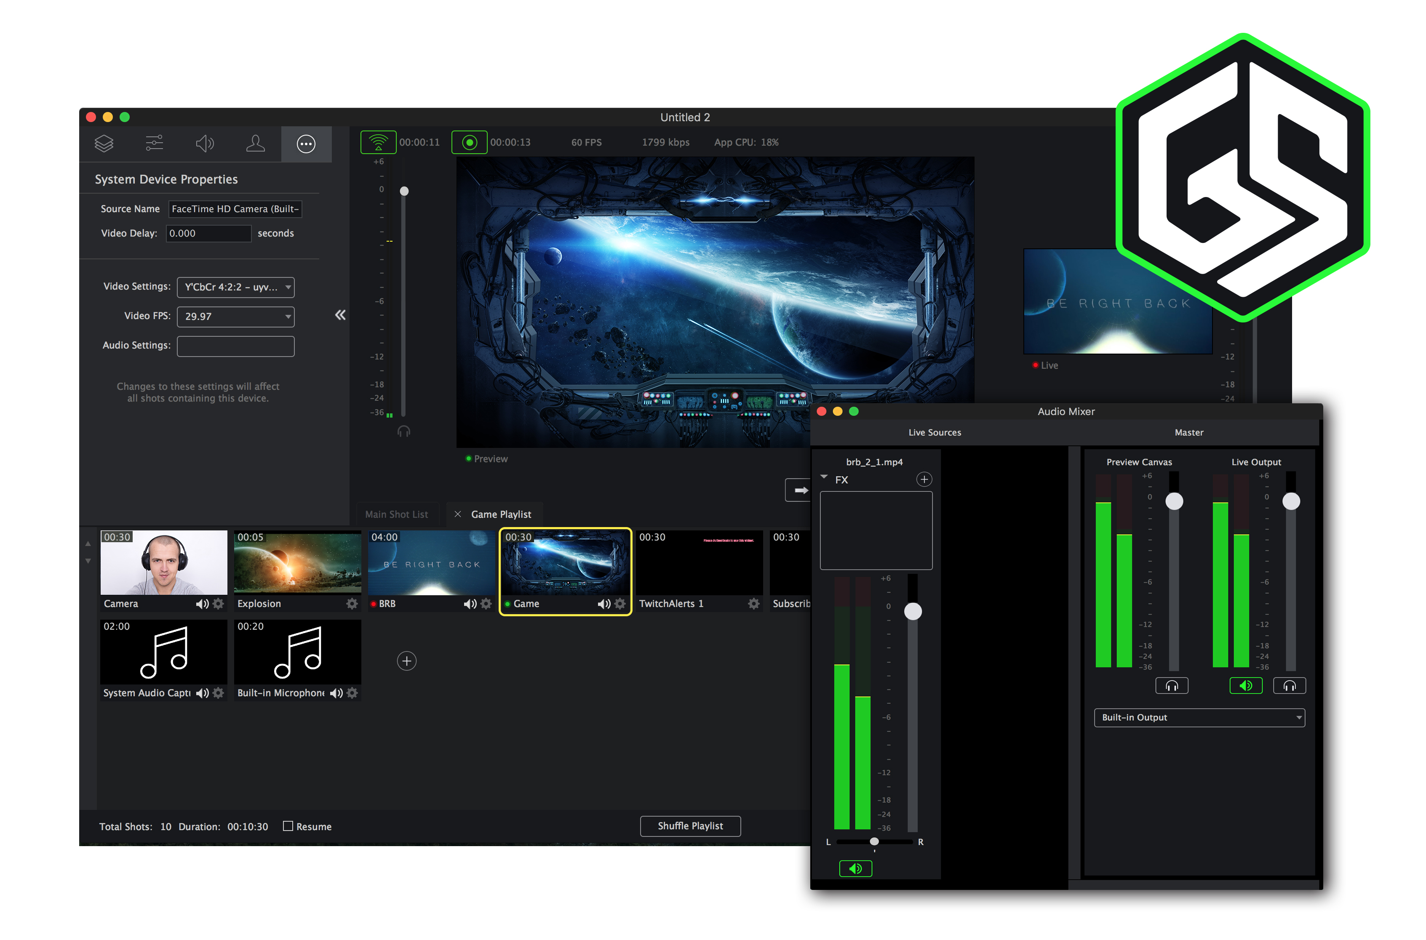1426x940 pixels.
Task: Click shot list scroll down arrow
Action: pyautogui.click(x=88, y=561)
